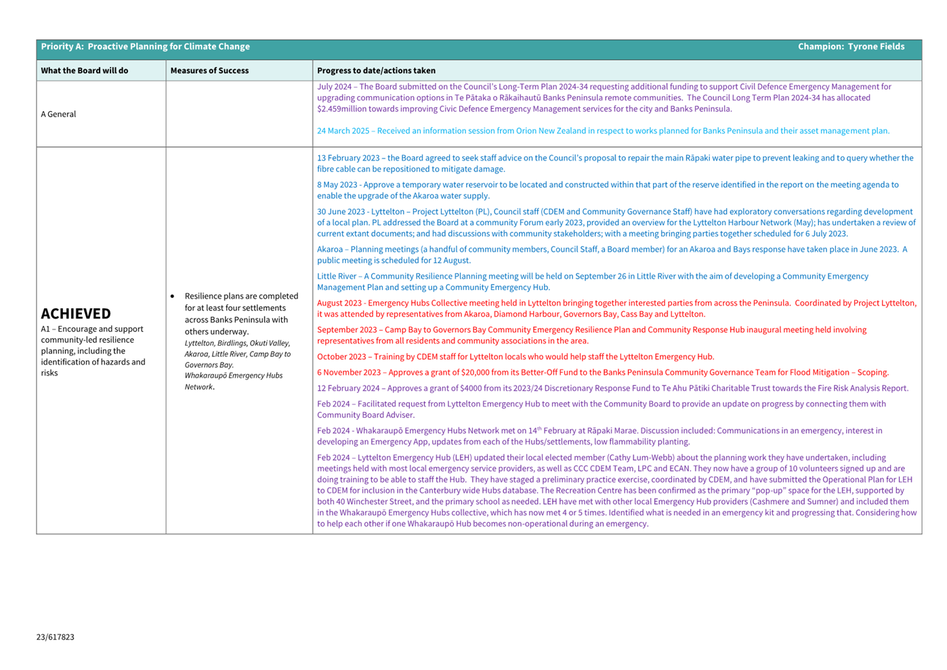The height and width of the screenshot is (670, 947).
Task: Select the 'Measures of Success' column header
Action: click(209, 70)
